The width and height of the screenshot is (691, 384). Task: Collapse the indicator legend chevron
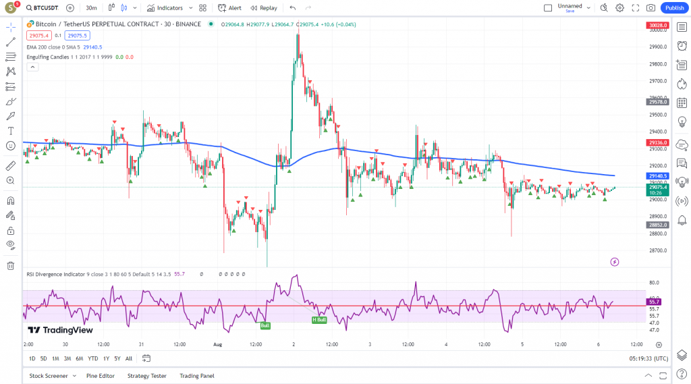point(32,67)
